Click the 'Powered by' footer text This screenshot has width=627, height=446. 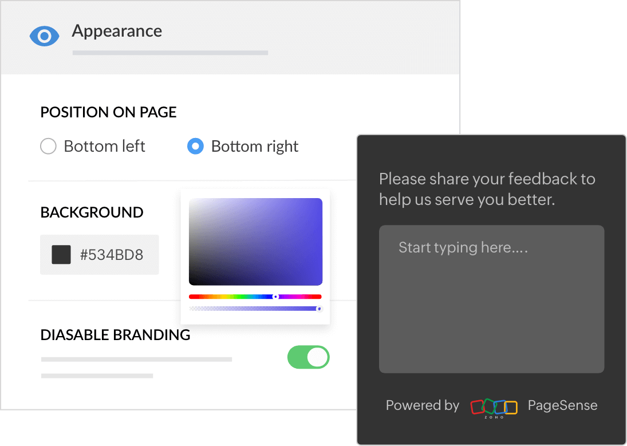pos(422,405)
